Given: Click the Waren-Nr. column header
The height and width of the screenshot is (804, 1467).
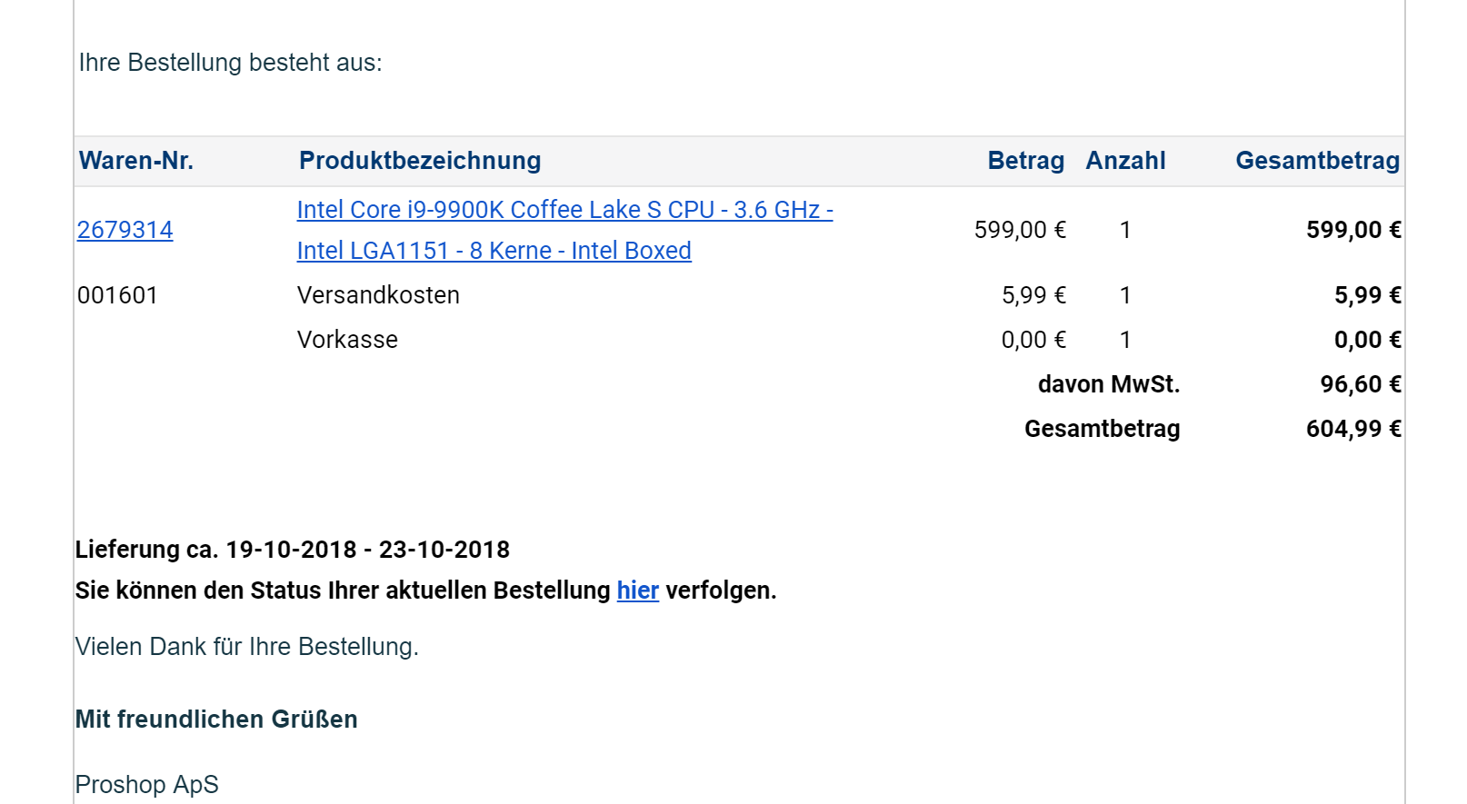Looking at the screenshot, I should (136, 161).
